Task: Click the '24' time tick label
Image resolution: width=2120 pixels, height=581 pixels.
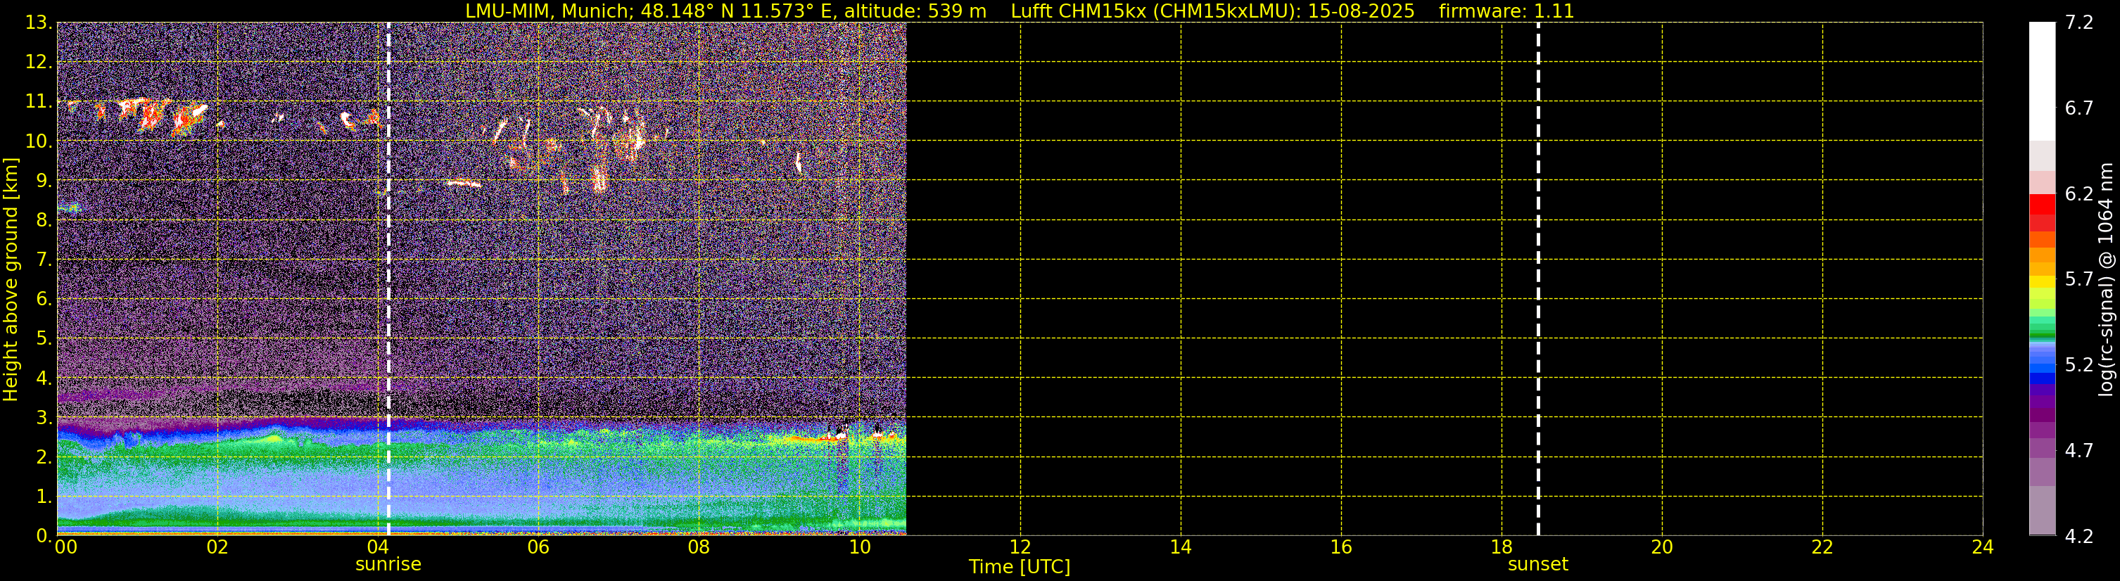Action: click(x=1983, y=547)
